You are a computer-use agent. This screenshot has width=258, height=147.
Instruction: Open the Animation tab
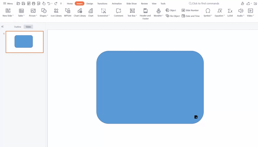(117, 3)
